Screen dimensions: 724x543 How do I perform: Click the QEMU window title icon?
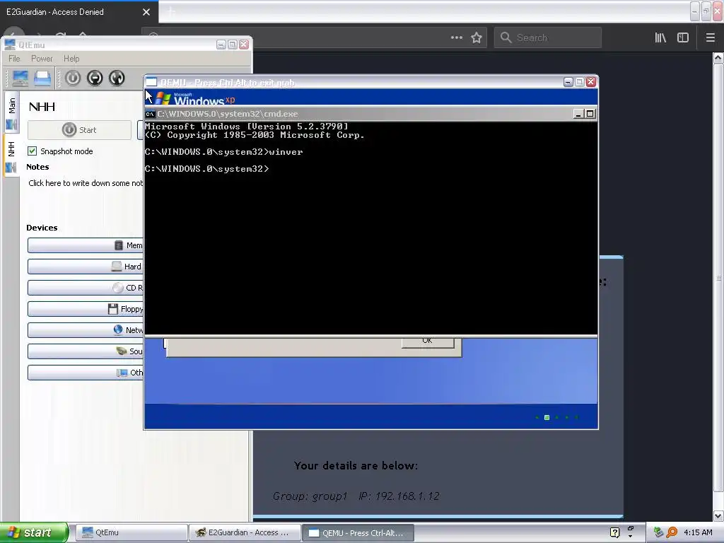pos(151,82)
